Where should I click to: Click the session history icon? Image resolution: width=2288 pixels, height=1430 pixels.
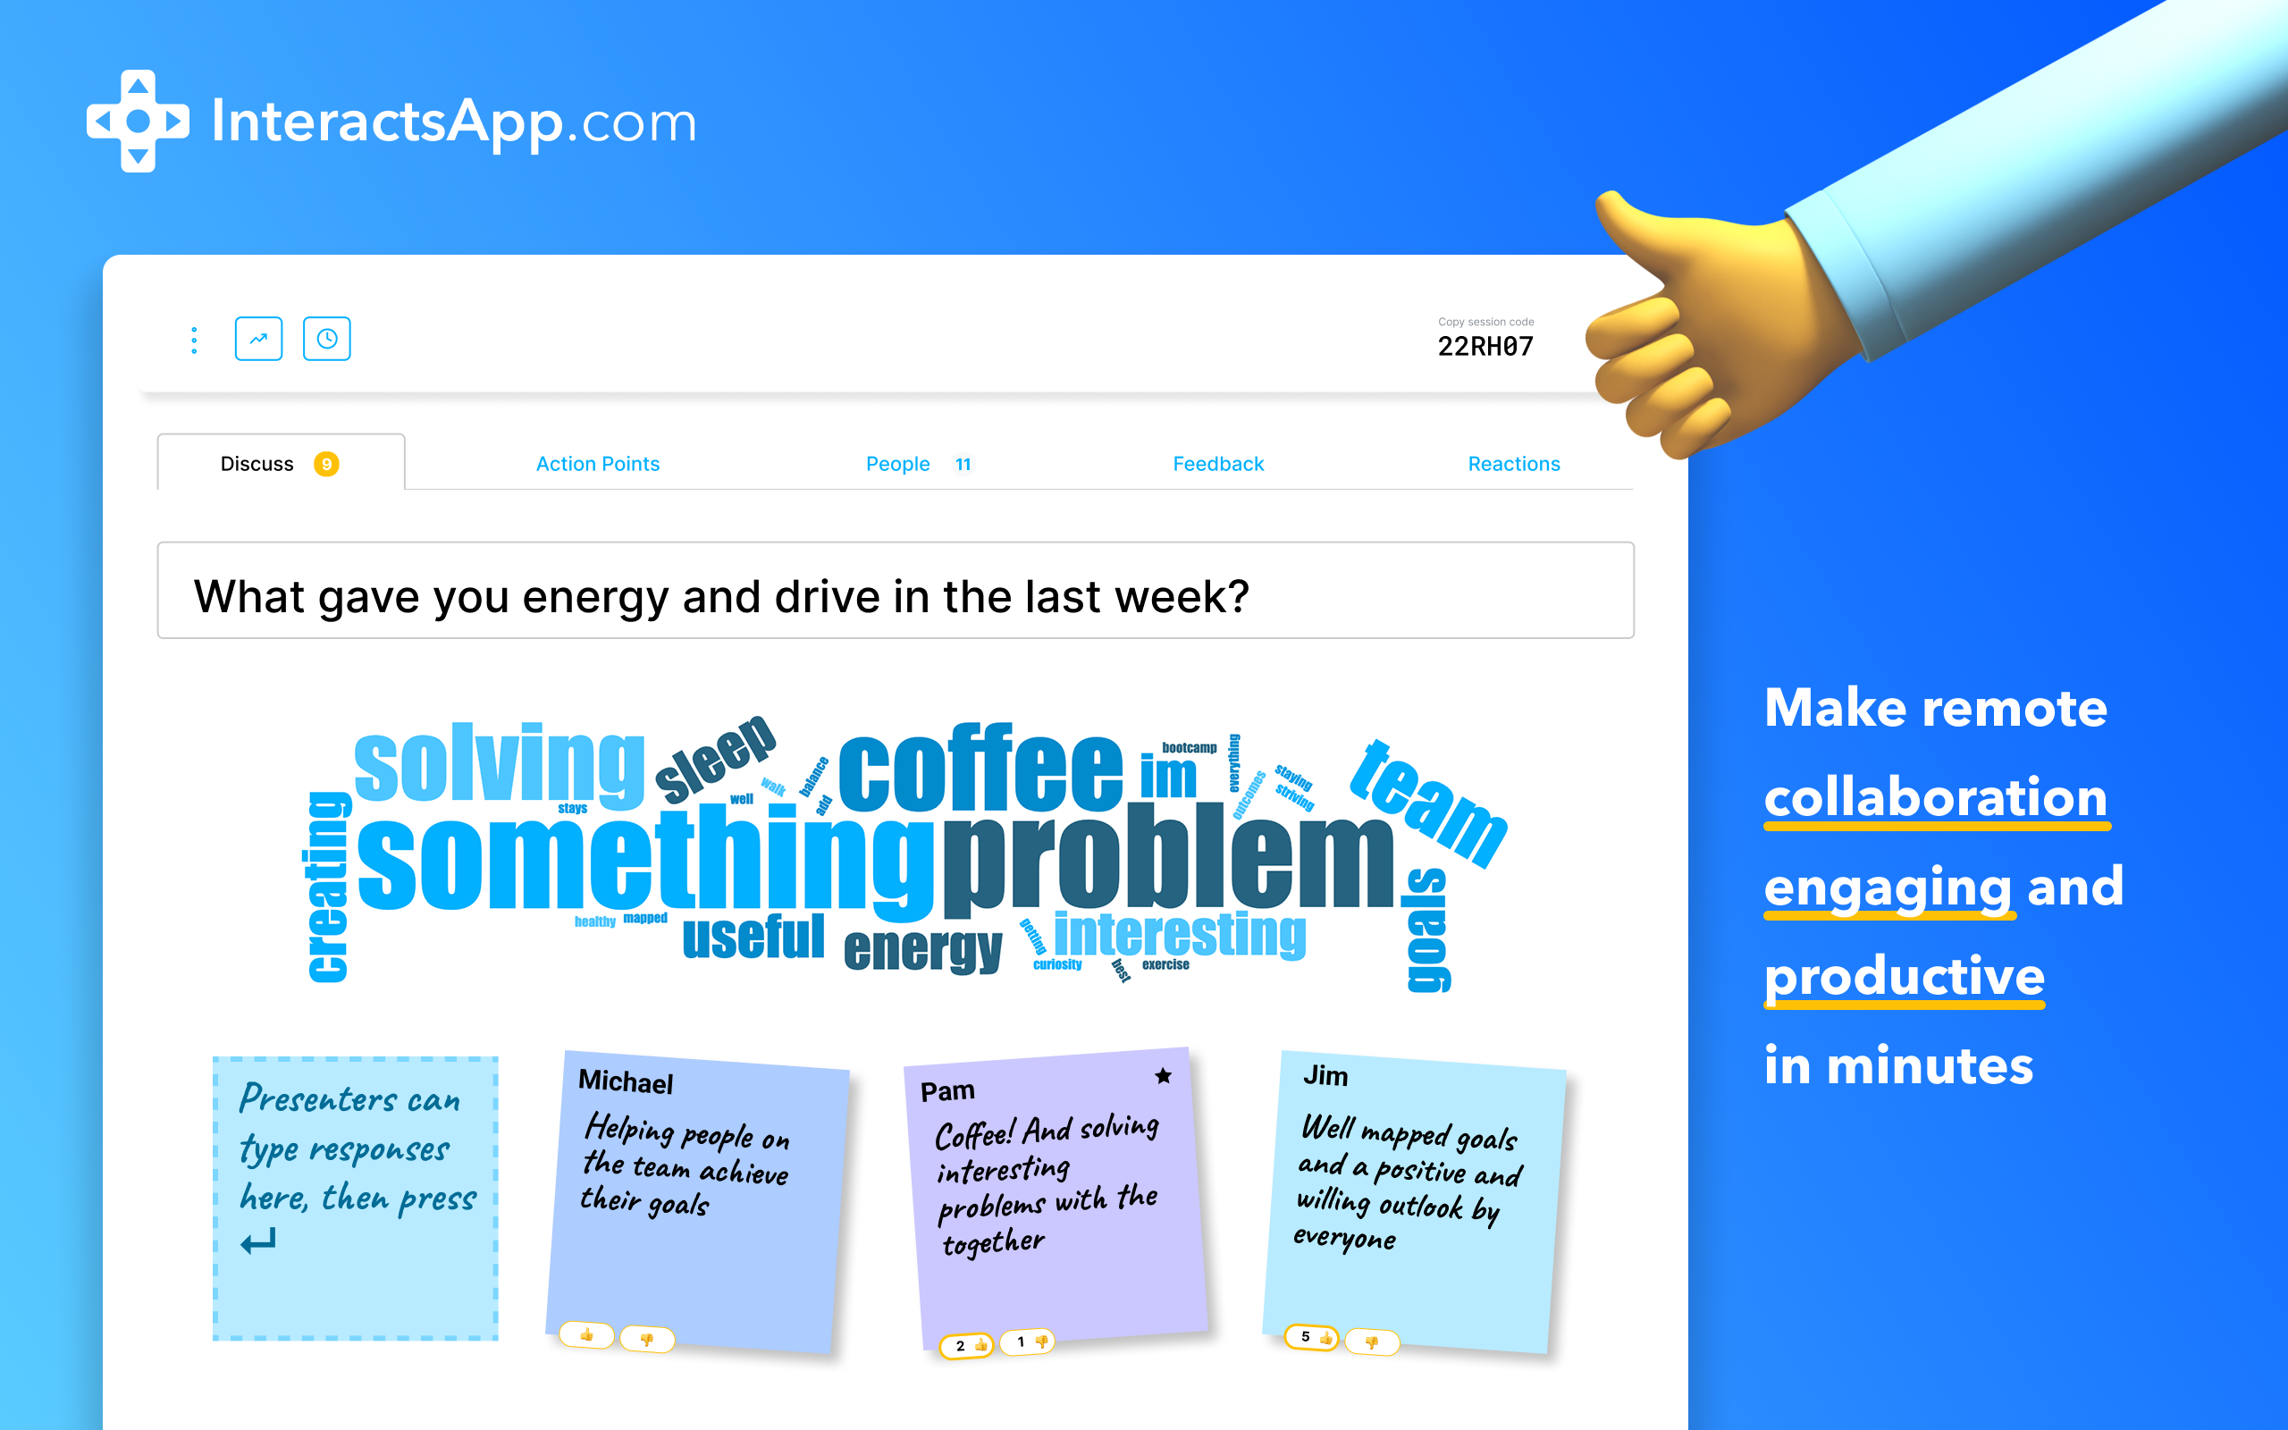(326, 338)
